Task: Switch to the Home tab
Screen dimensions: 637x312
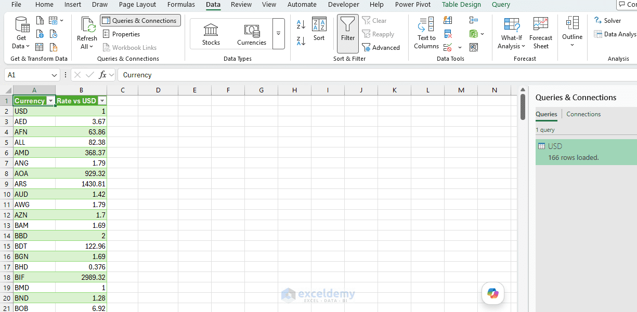Action: (x=44, y=5)
